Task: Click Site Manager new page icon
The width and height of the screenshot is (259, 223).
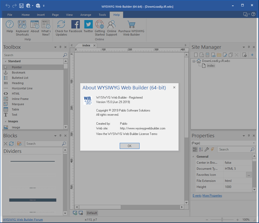Action: 196,55
